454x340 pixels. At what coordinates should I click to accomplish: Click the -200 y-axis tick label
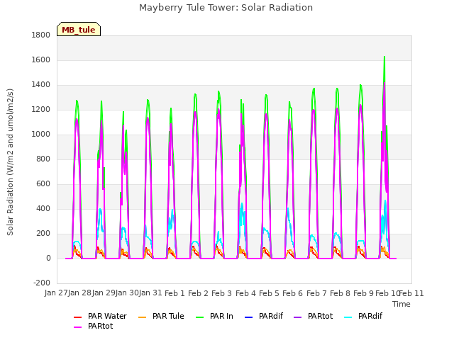42,283
